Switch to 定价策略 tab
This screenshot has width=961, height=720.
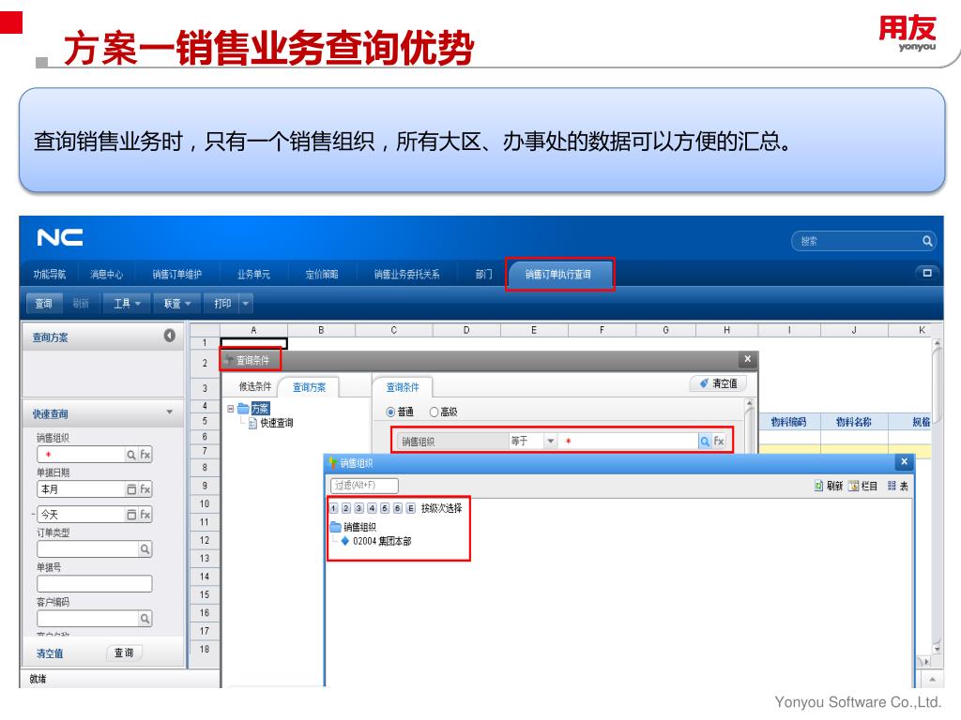pos(322,275)
